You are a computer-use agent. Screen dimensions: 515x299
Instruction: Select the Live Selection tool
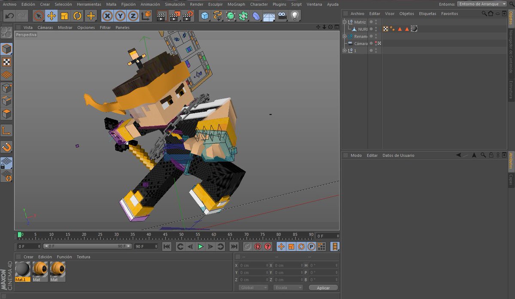coord(39,16)
